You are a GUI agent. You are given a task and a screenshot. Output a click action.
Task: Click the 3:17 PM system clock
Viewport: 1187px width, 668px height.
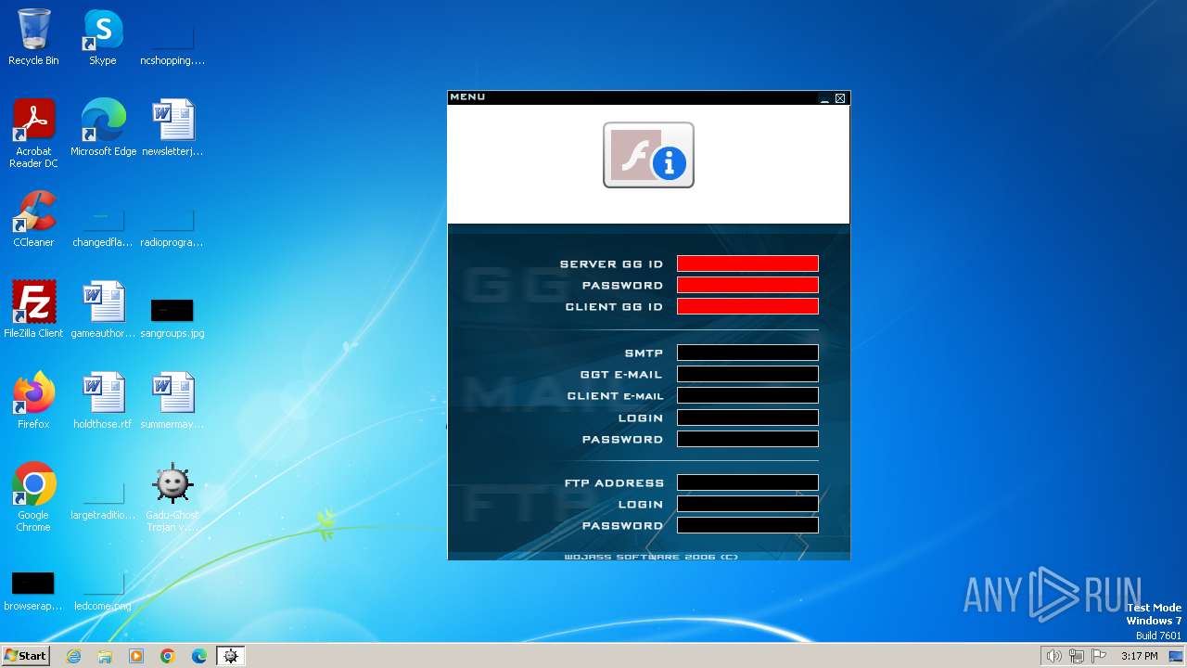point(1140,656)
